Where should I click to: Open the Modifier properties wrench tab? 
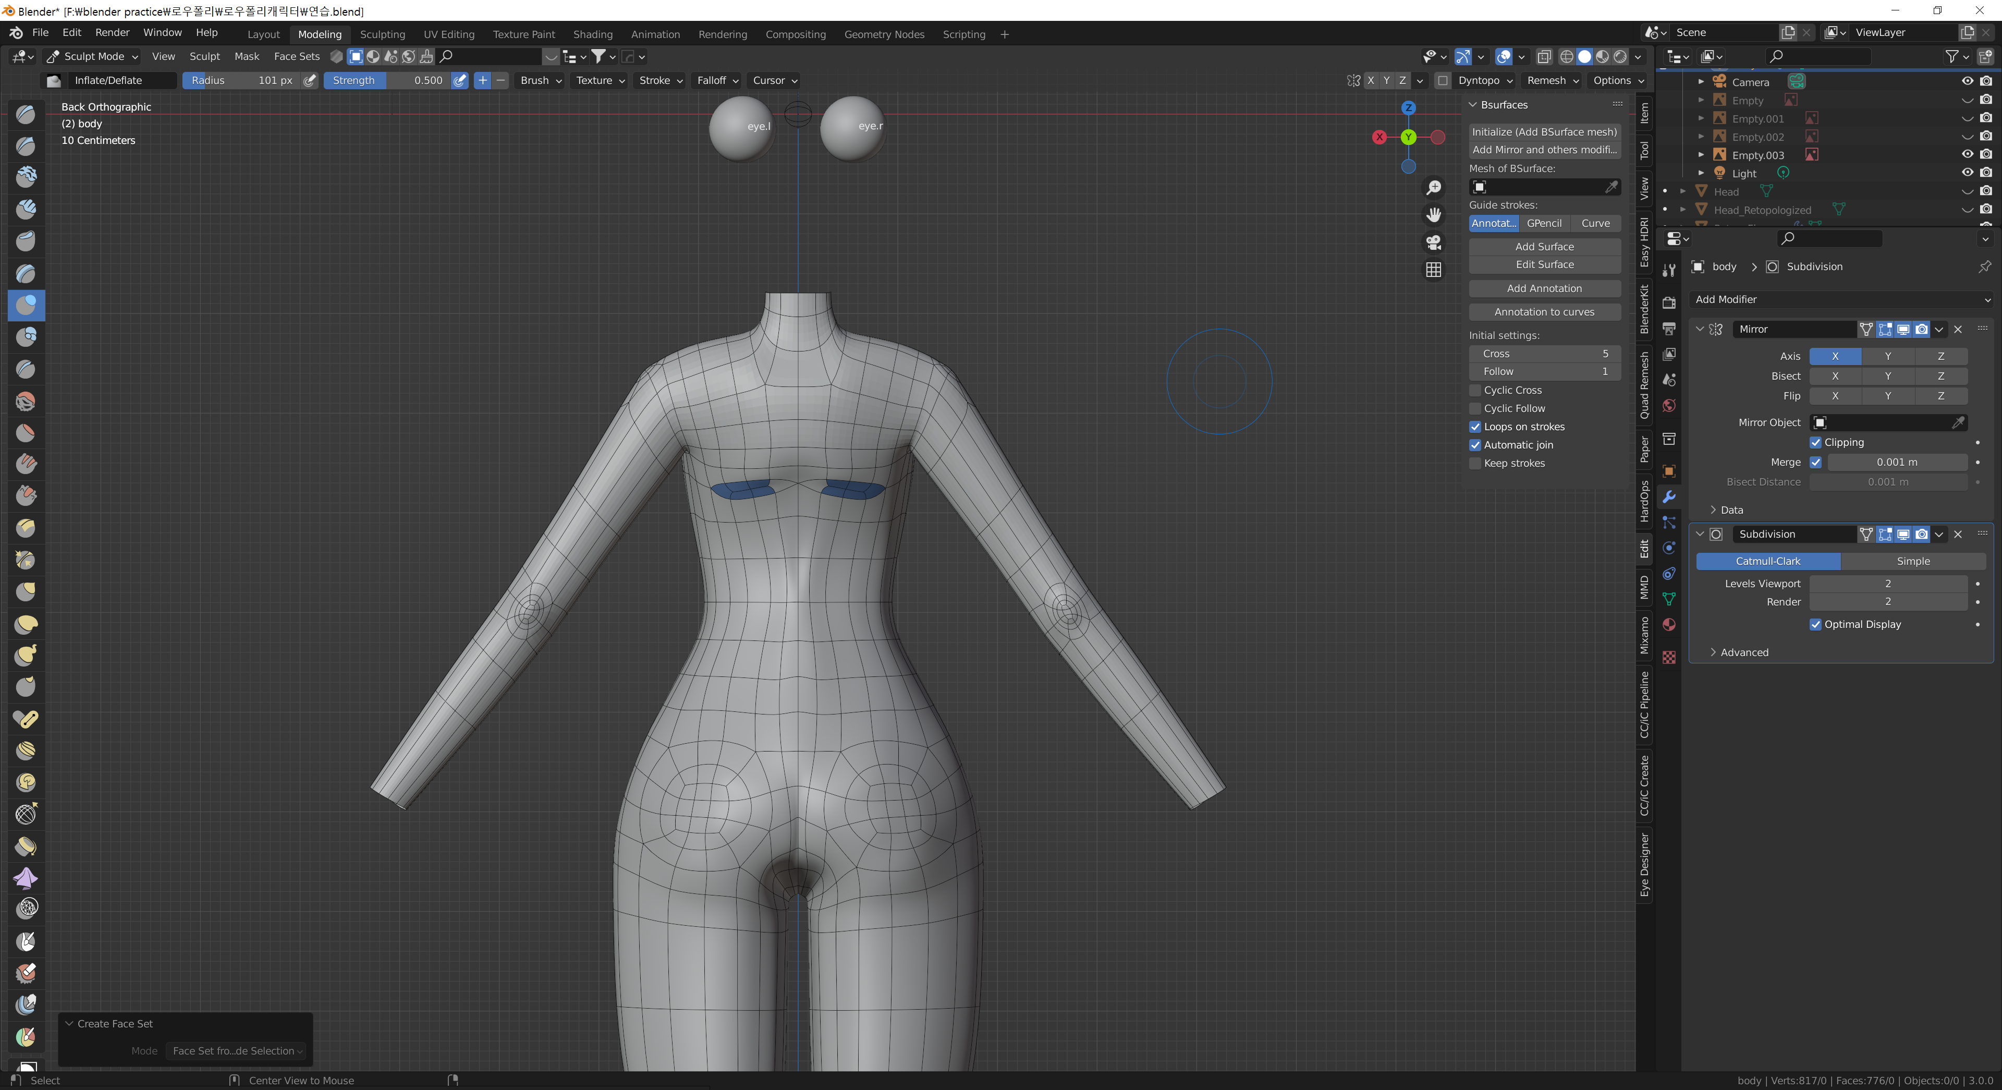(x=1668, y=497)
